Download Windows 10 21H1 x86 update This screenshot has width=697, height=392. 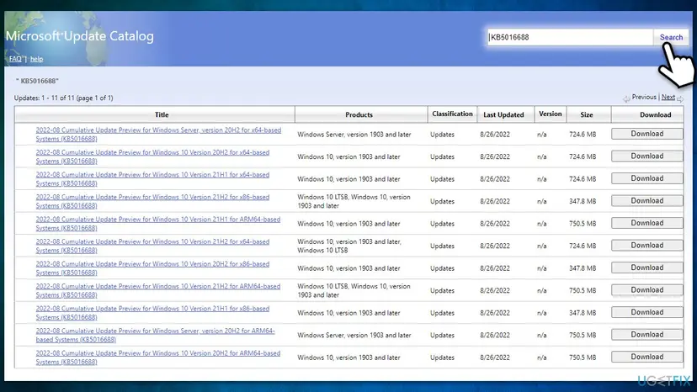(x=646, y=312)
